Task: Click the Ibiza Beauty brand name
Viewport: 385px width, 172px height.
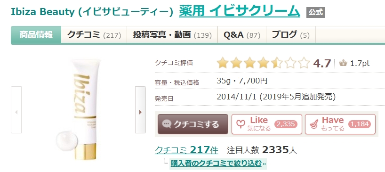Action: tap(93, 12)
